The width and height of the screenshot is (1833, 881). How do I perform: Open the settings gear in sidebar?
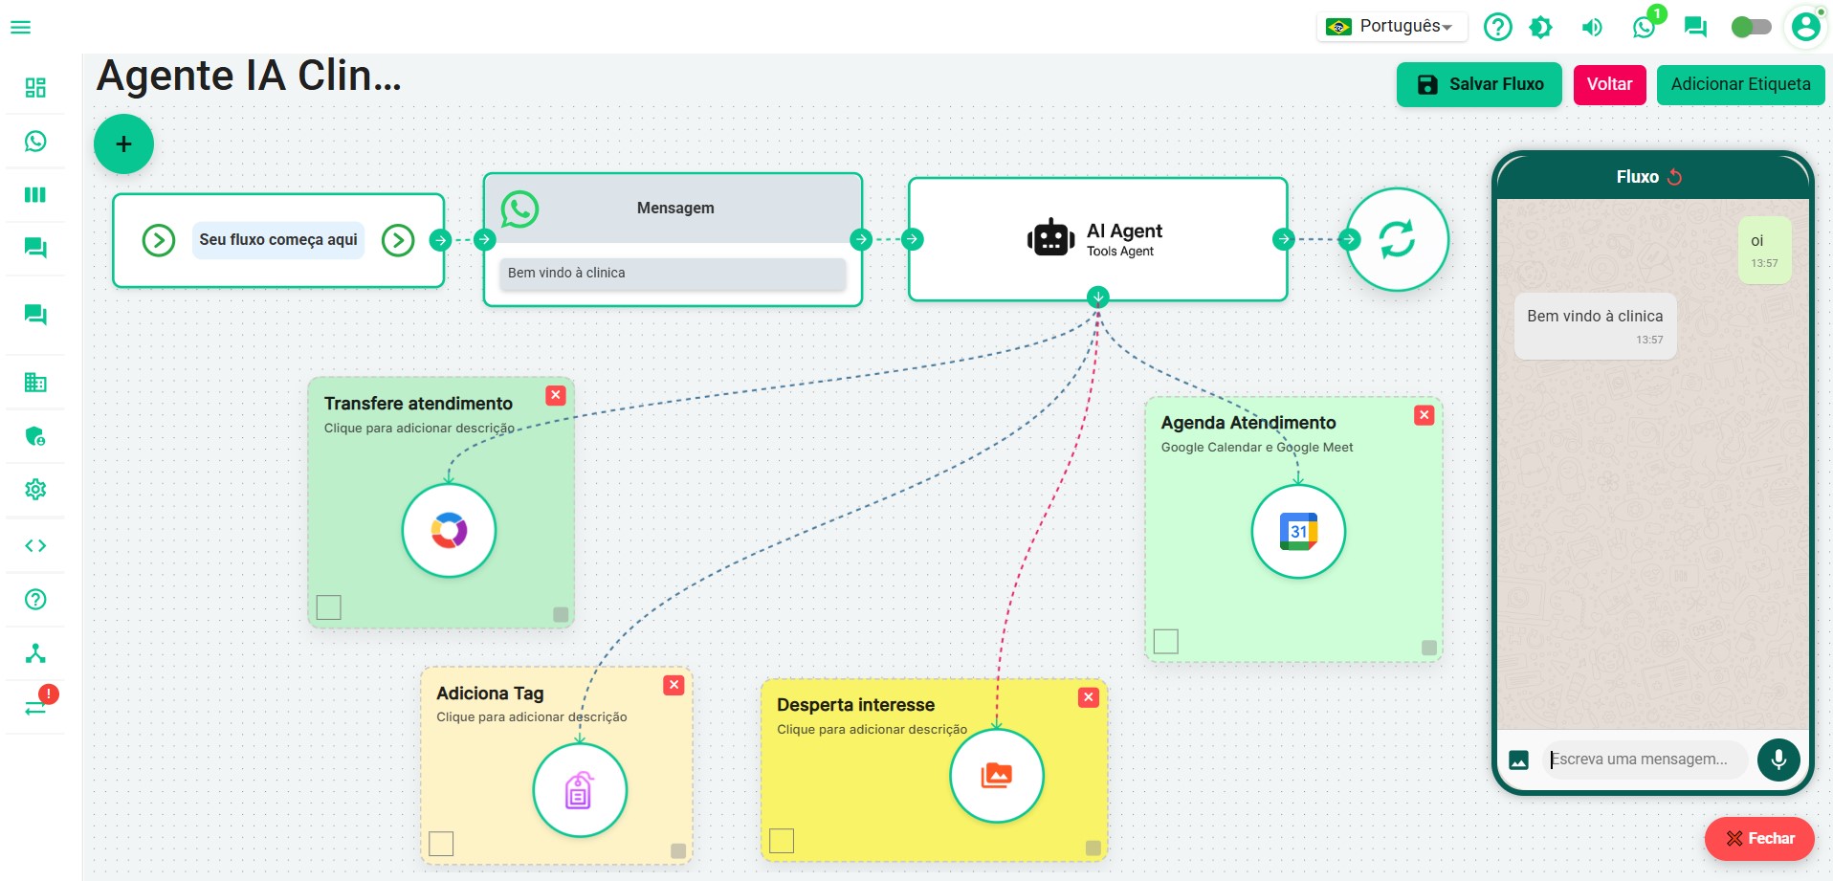35,490
